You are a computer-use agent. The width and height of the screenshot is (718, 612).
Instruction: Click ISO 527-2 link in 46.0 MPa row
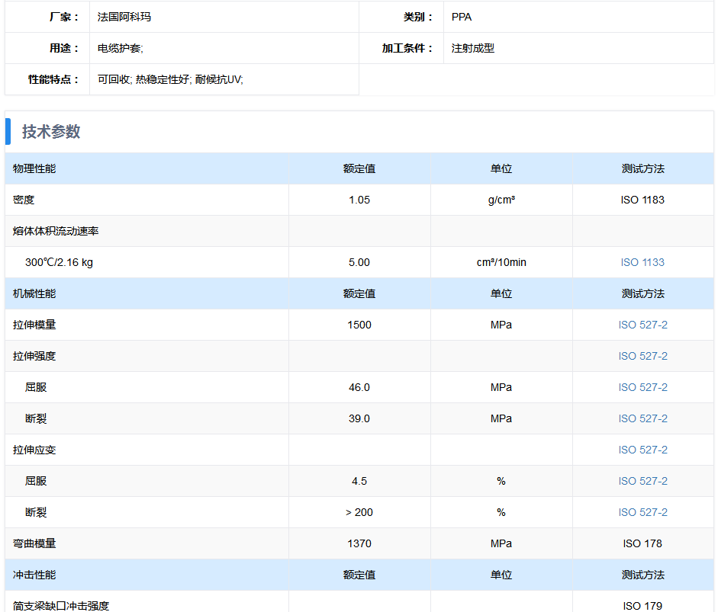642,387
